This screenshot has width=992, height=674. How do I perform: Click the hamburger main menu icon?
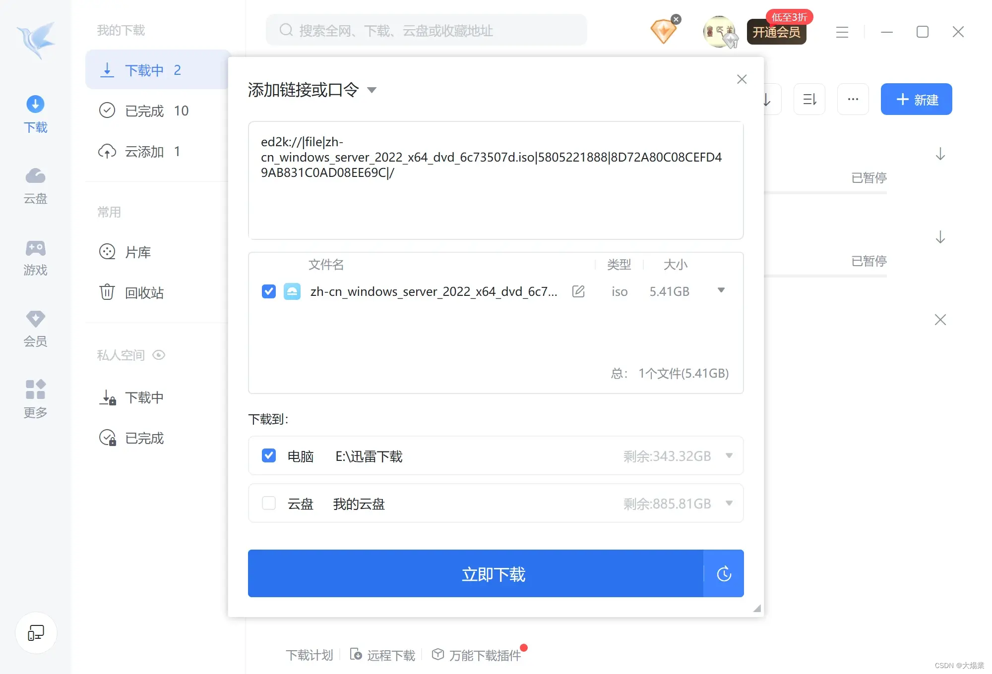pos(842,32)
